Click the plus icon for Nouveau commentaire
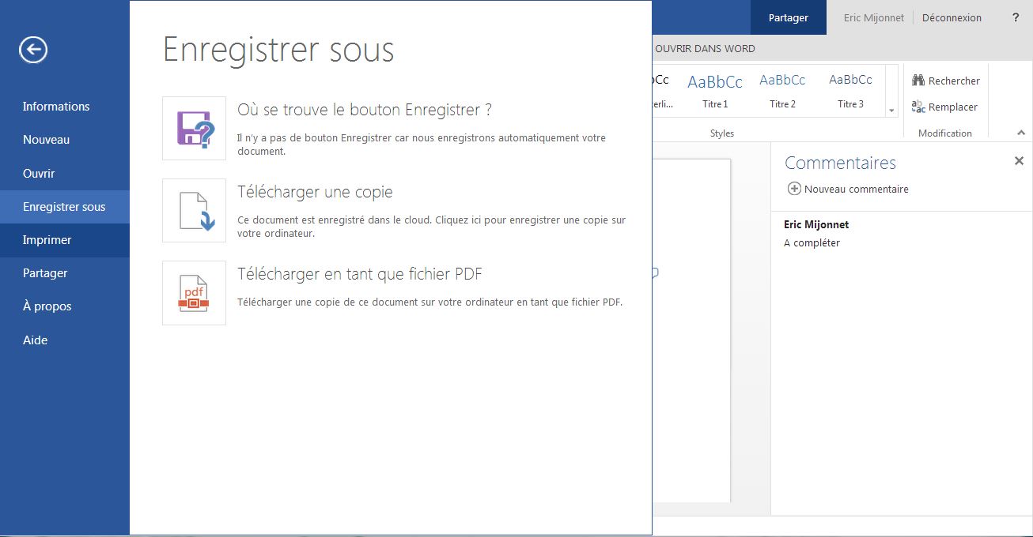The image size is (1033, 537). point(794,189)
